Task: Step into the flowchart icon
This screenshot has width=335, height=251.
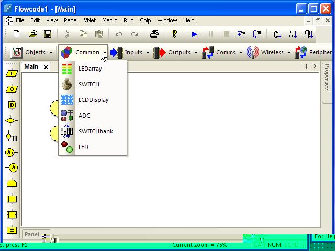Action: tap(241, 34)
